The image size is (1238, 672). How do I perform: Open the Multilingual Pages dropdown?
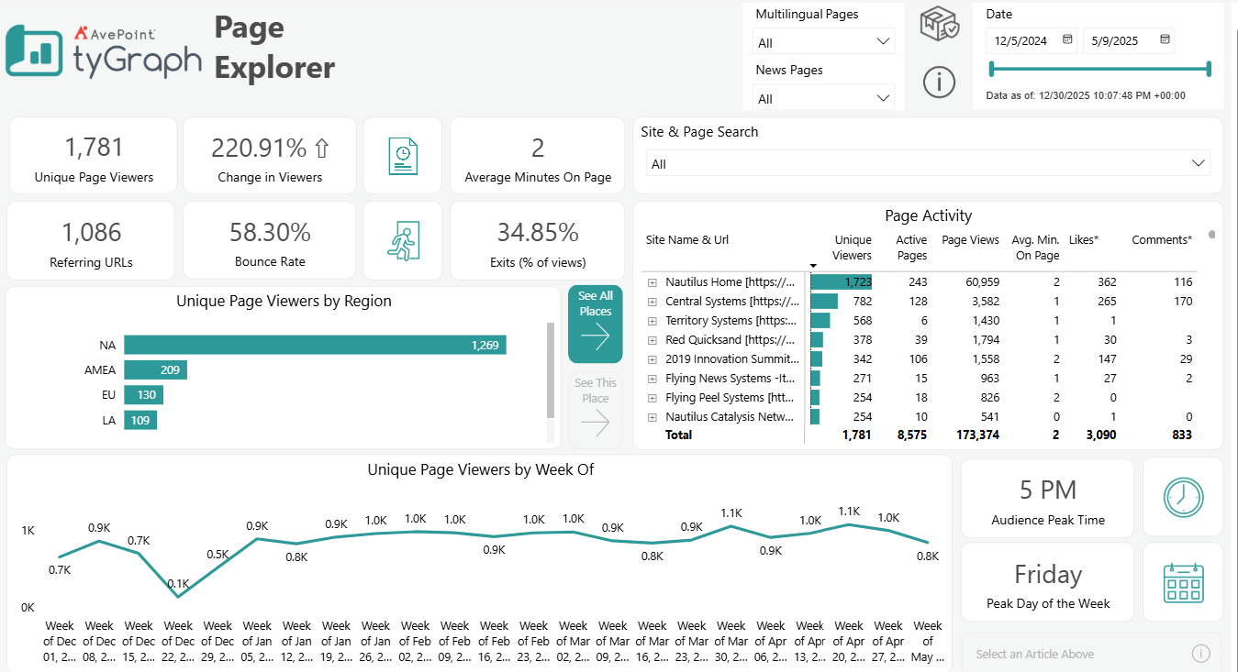pyautogui.click(x=884, y=41)
